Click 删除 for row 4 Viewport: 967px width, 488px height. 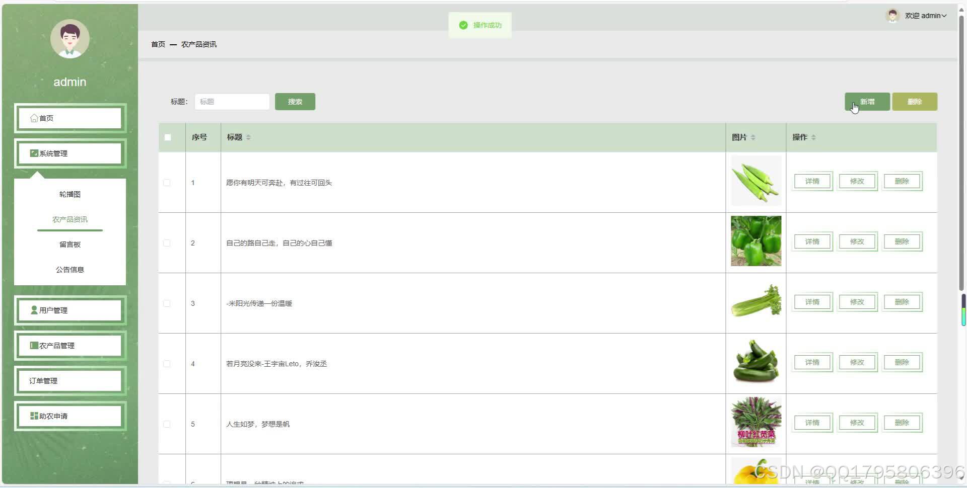click(902, 362)
